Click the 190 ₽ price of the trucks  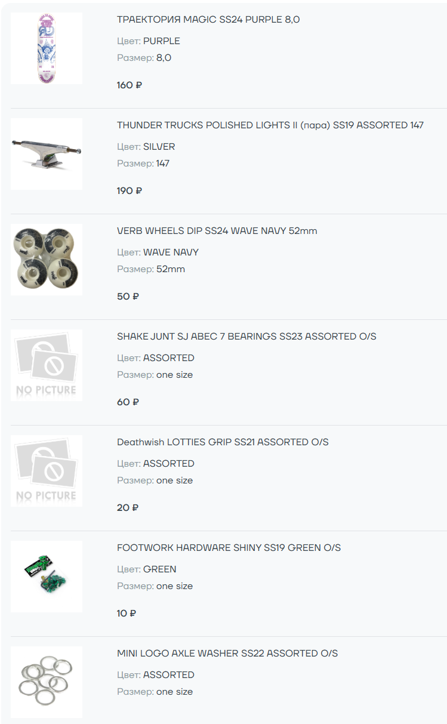(130, 191)
